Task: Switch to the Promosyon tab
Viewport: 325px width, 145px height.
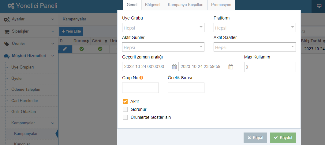Action: [221, 5]
